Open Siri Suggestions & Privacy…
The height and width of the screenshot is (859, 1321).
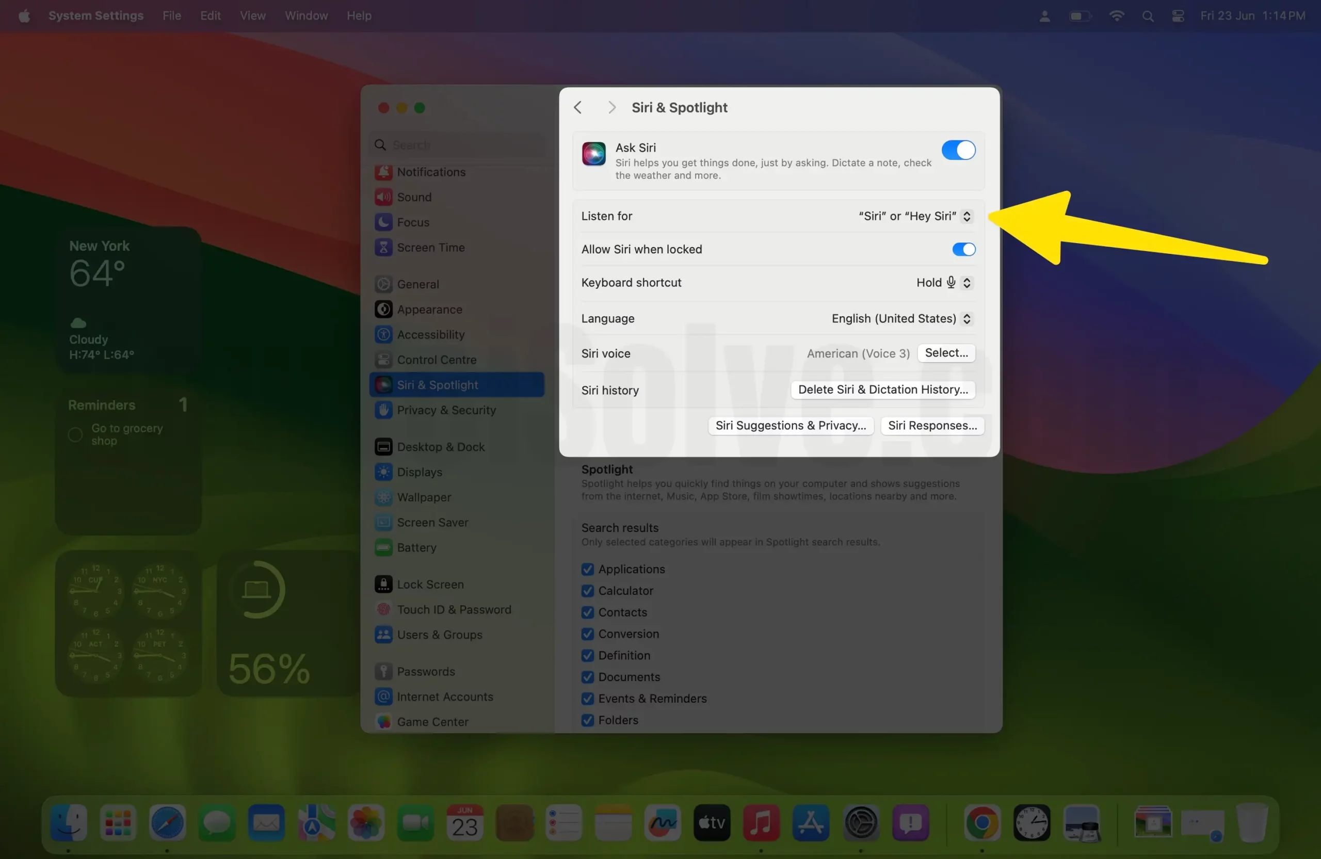point(791,426)
